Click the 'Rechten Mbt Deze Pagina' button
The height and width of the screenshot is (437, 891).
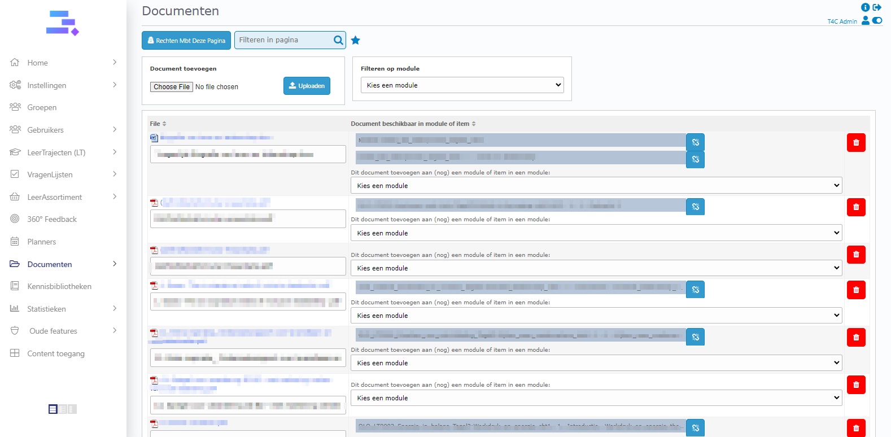click(x=186, y=41)
